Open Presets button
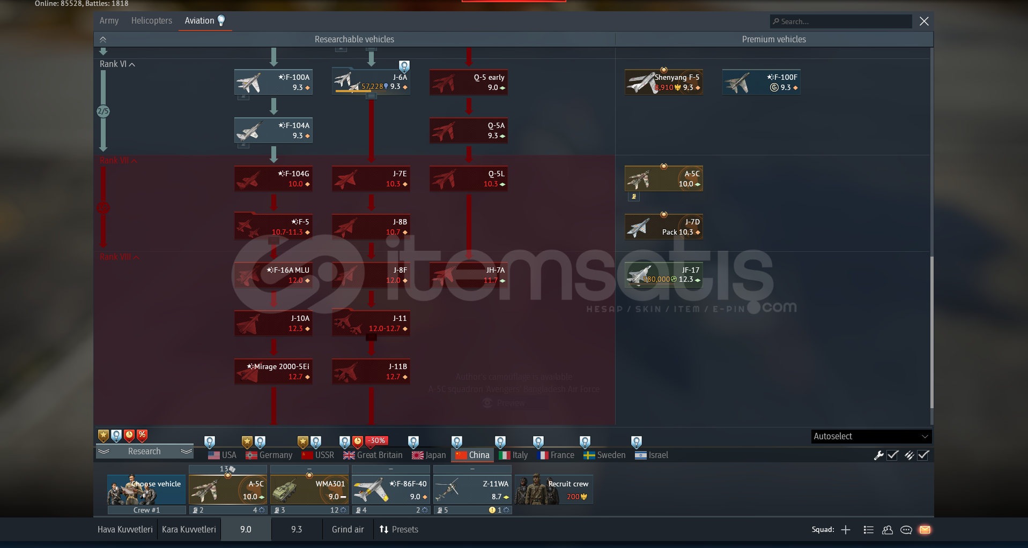The width and height of the screenshot is (1028, 548). coord(399,530)
